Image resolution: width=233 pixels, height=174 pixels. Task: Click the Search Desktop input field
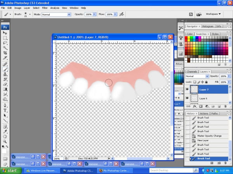(171, 171)
